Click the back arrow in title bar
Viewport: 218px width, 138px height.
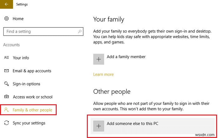(x=7, y=4)
